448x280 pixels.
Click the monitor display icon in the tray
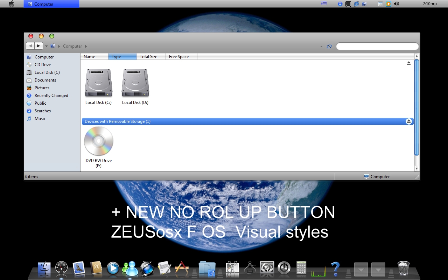tap(348, 4)
